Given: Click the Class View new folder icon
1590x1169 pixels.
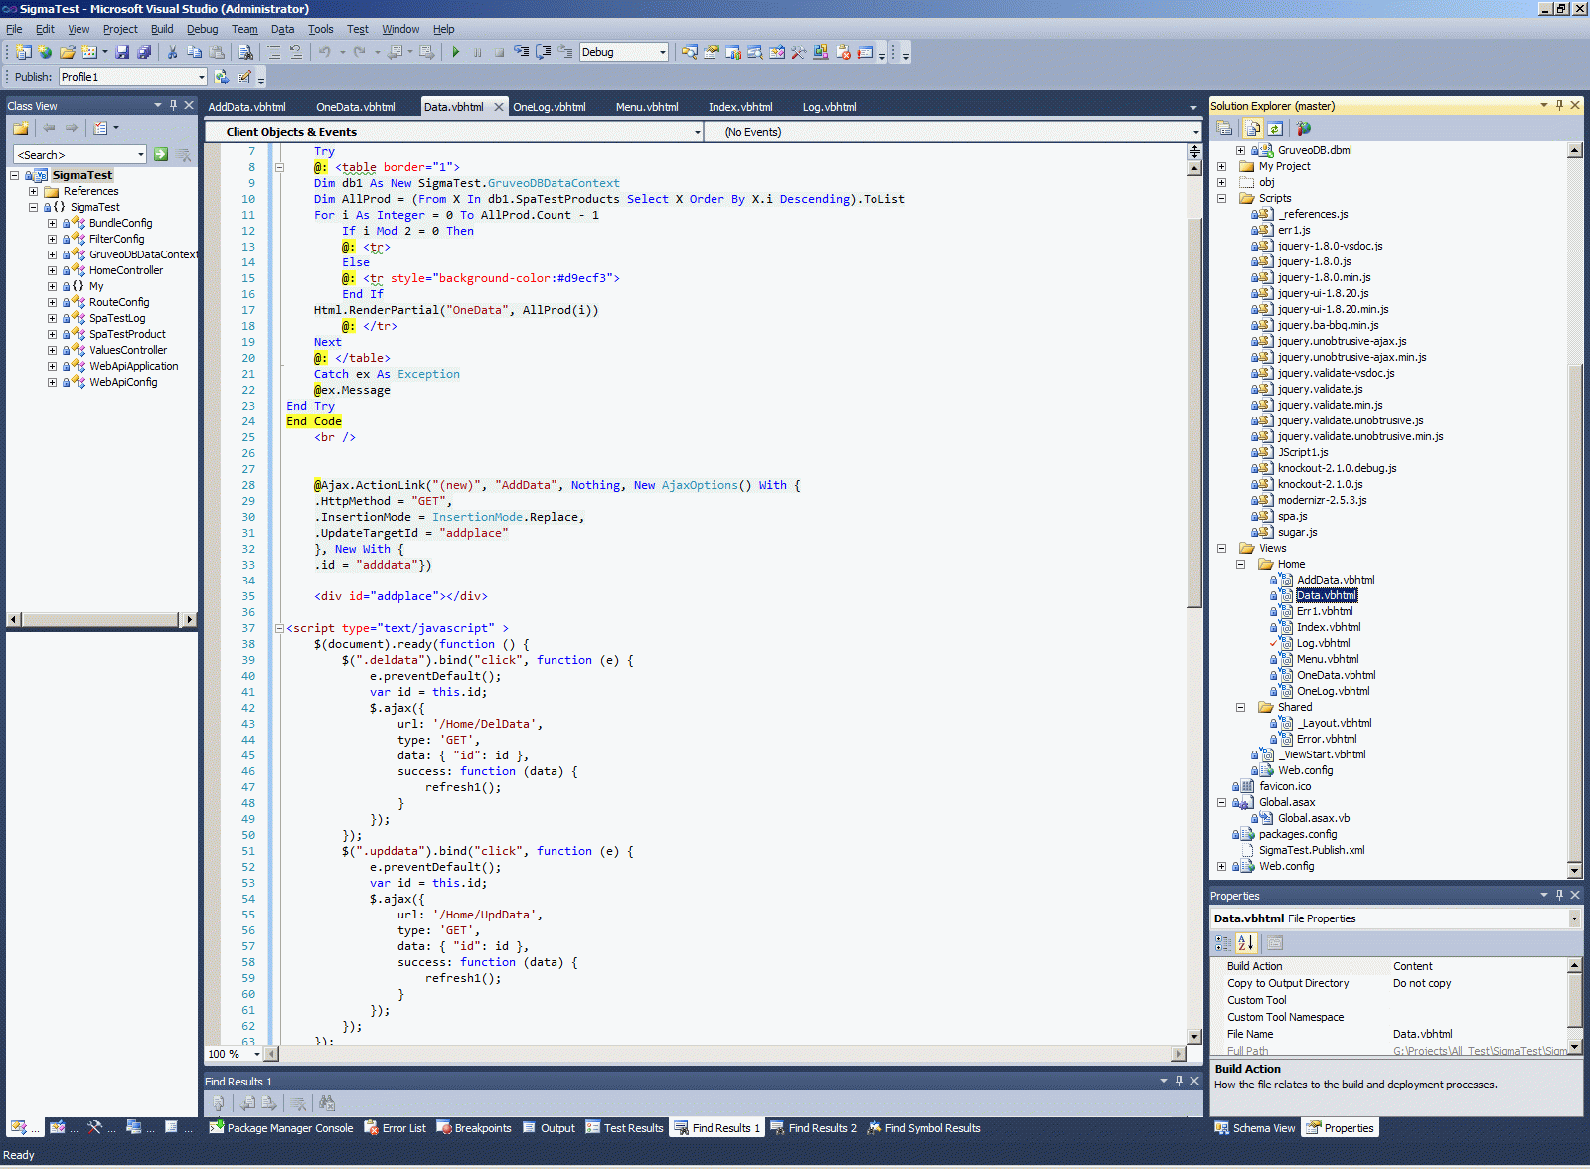Looking at the screenshot, I should tap(21, 128).
